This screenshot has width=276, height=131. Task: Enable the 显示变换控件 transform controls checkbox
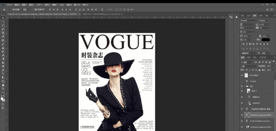tap(33, 9)
